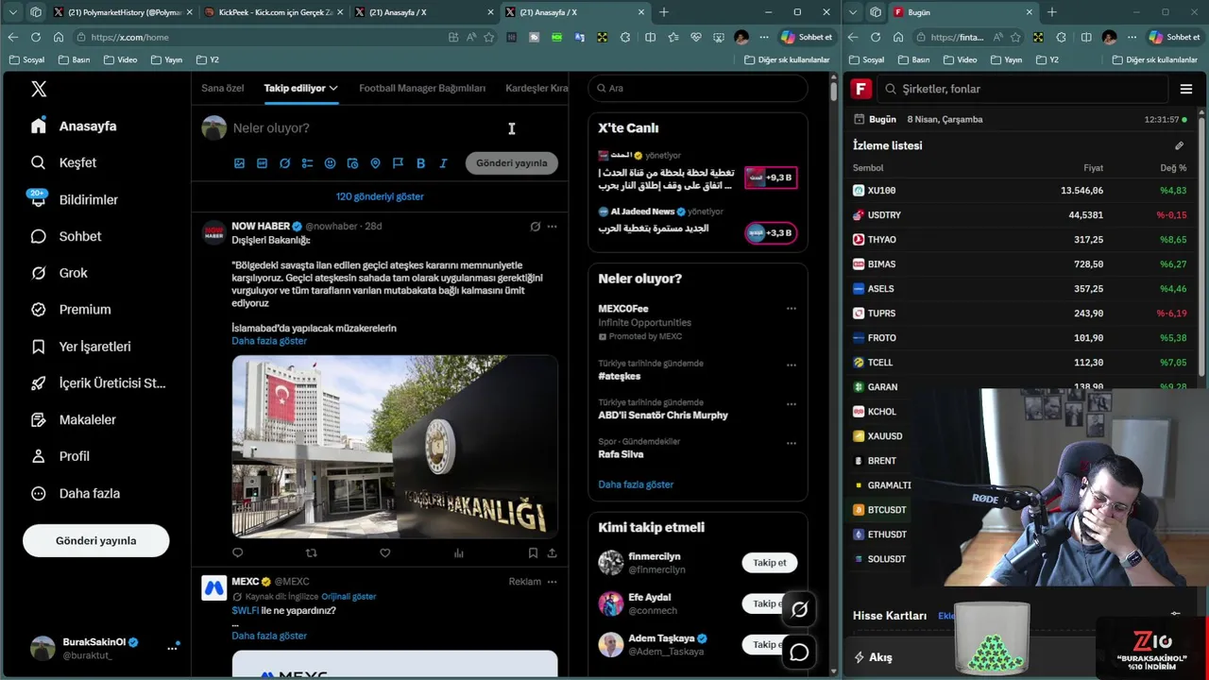Edit İzleme listesi pencil icon

(1179, 145)
